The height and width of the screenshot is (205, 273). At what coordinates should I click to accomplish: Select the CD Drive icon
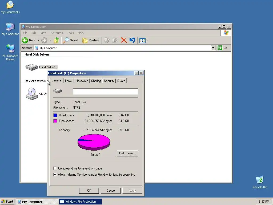pos(32,94)
